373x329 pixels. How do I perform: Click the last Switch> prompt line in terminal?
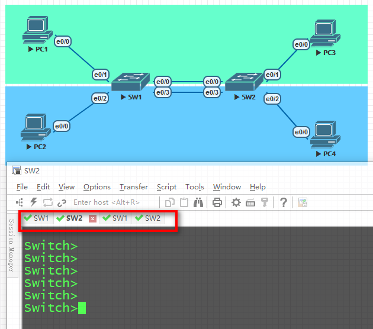tap(51, 308)
